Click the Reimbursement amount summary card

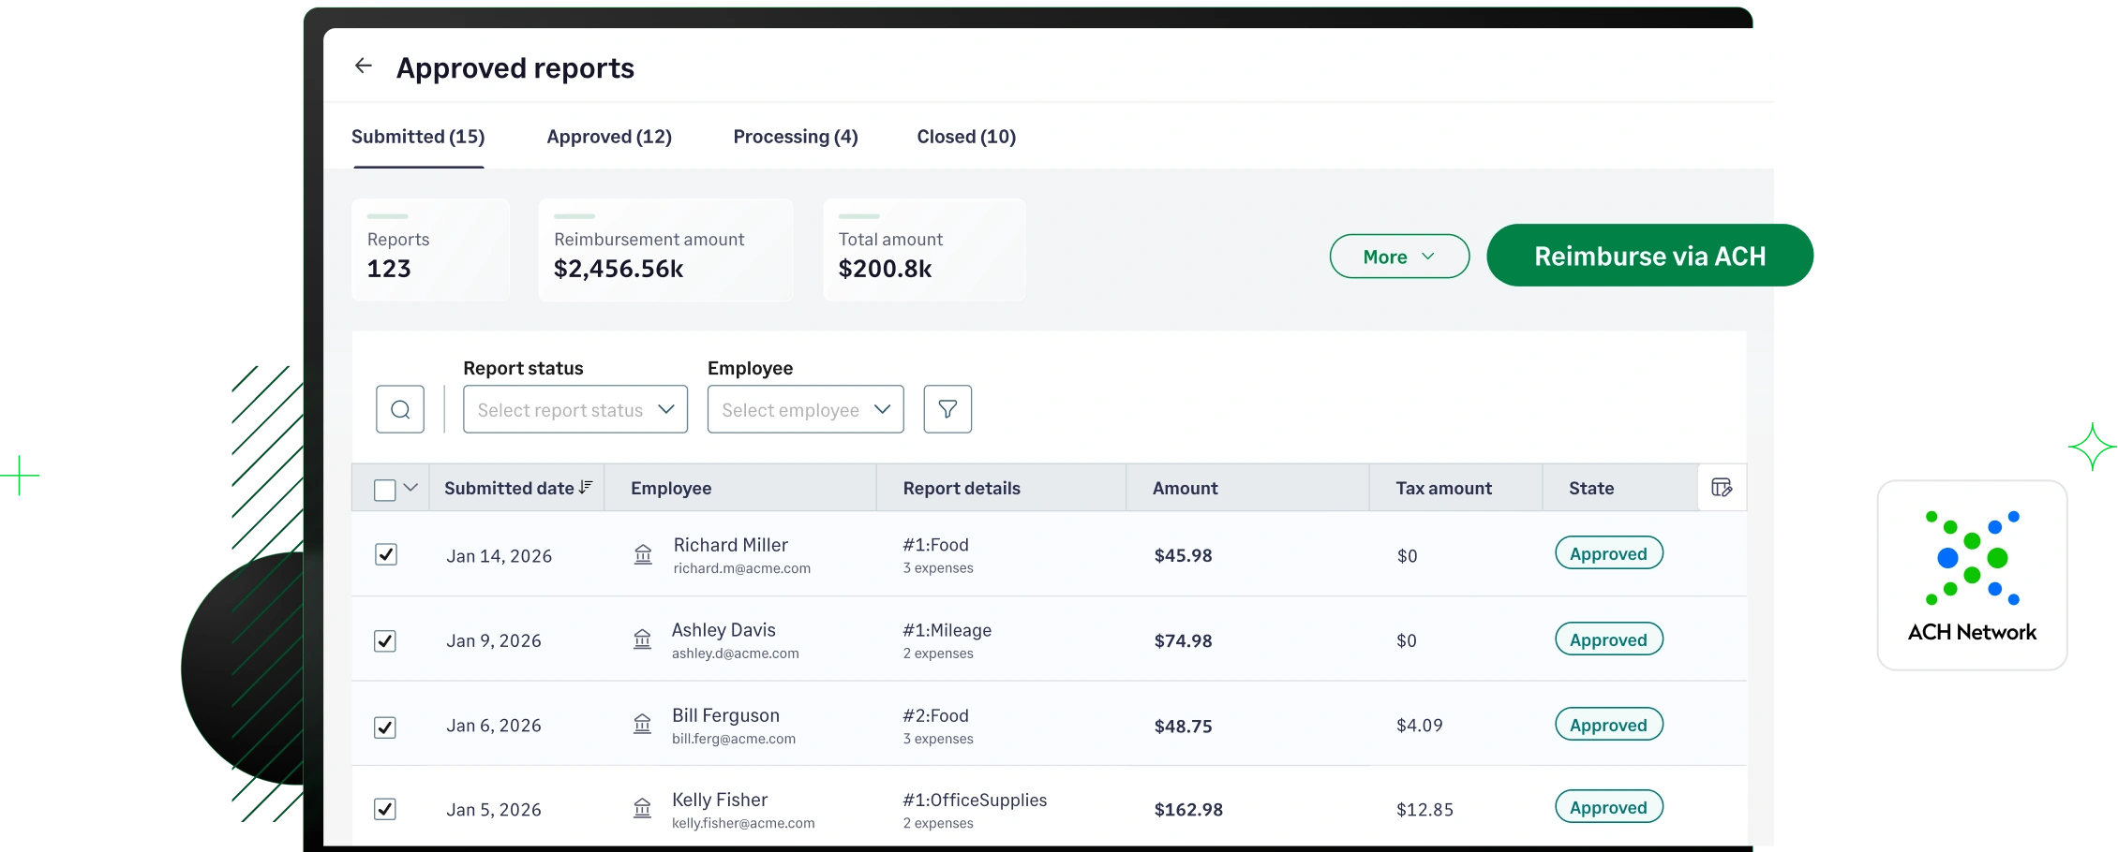665,250
